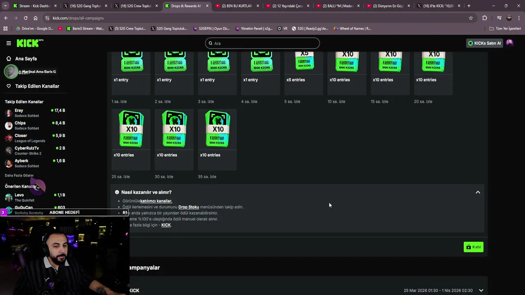Go back in browser history

(6, 18)
